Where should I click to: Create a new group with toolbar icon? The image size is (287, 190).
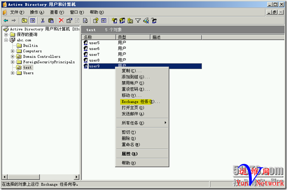(122, 21)
